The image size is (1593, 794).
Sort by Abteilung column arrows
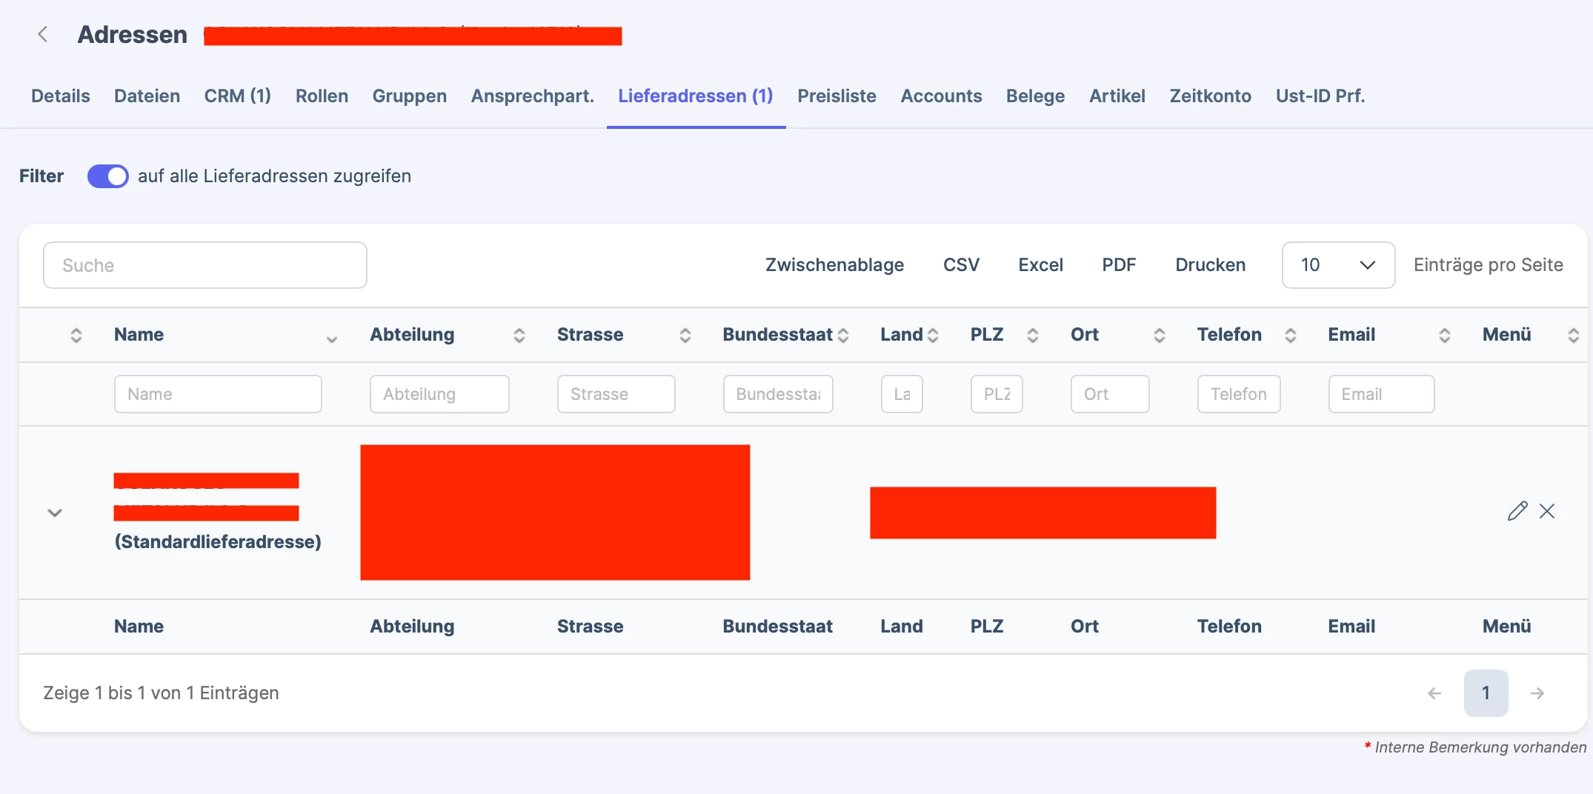519,336
